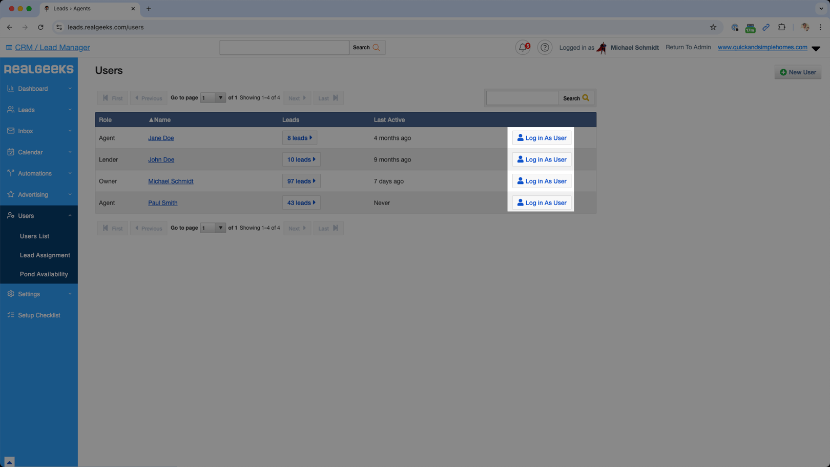Log in as user Paul Smith
The height and width of the screenshot is (467, 830).
pos(542,203)
